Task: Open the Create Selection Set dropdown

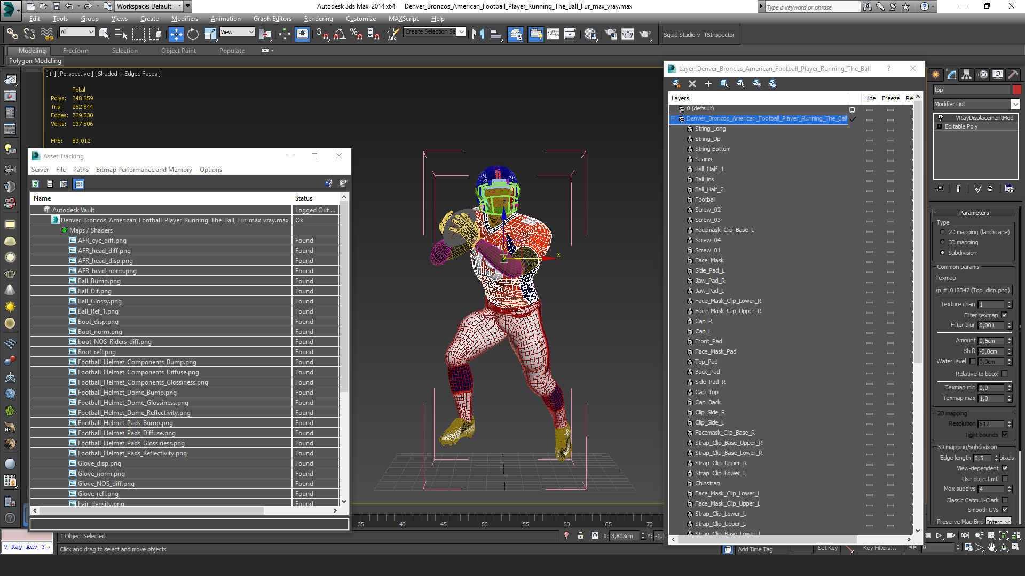Action: 435,31
